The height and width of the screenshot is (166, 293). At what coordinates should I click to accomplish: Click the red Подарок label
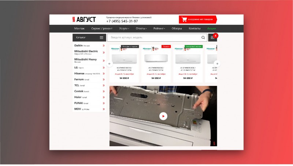click(x=166, y=46)
